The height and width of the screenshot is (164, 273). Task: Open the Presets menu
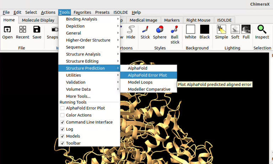tap(102, 12)
